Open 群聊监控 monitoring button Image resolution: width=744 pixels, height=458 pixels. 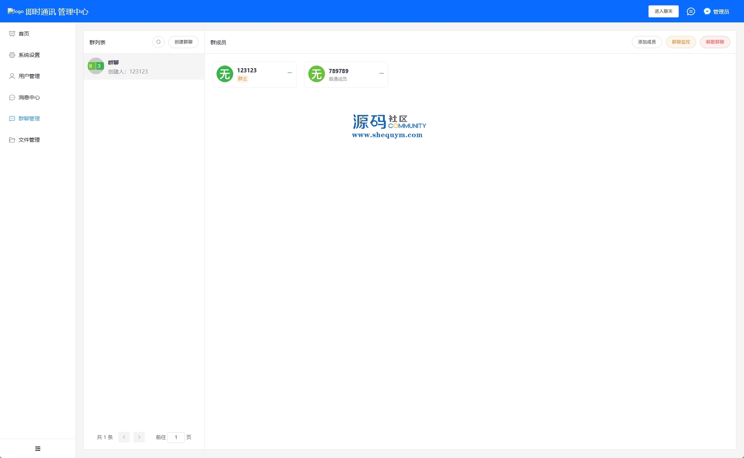(x=681, y=42)
